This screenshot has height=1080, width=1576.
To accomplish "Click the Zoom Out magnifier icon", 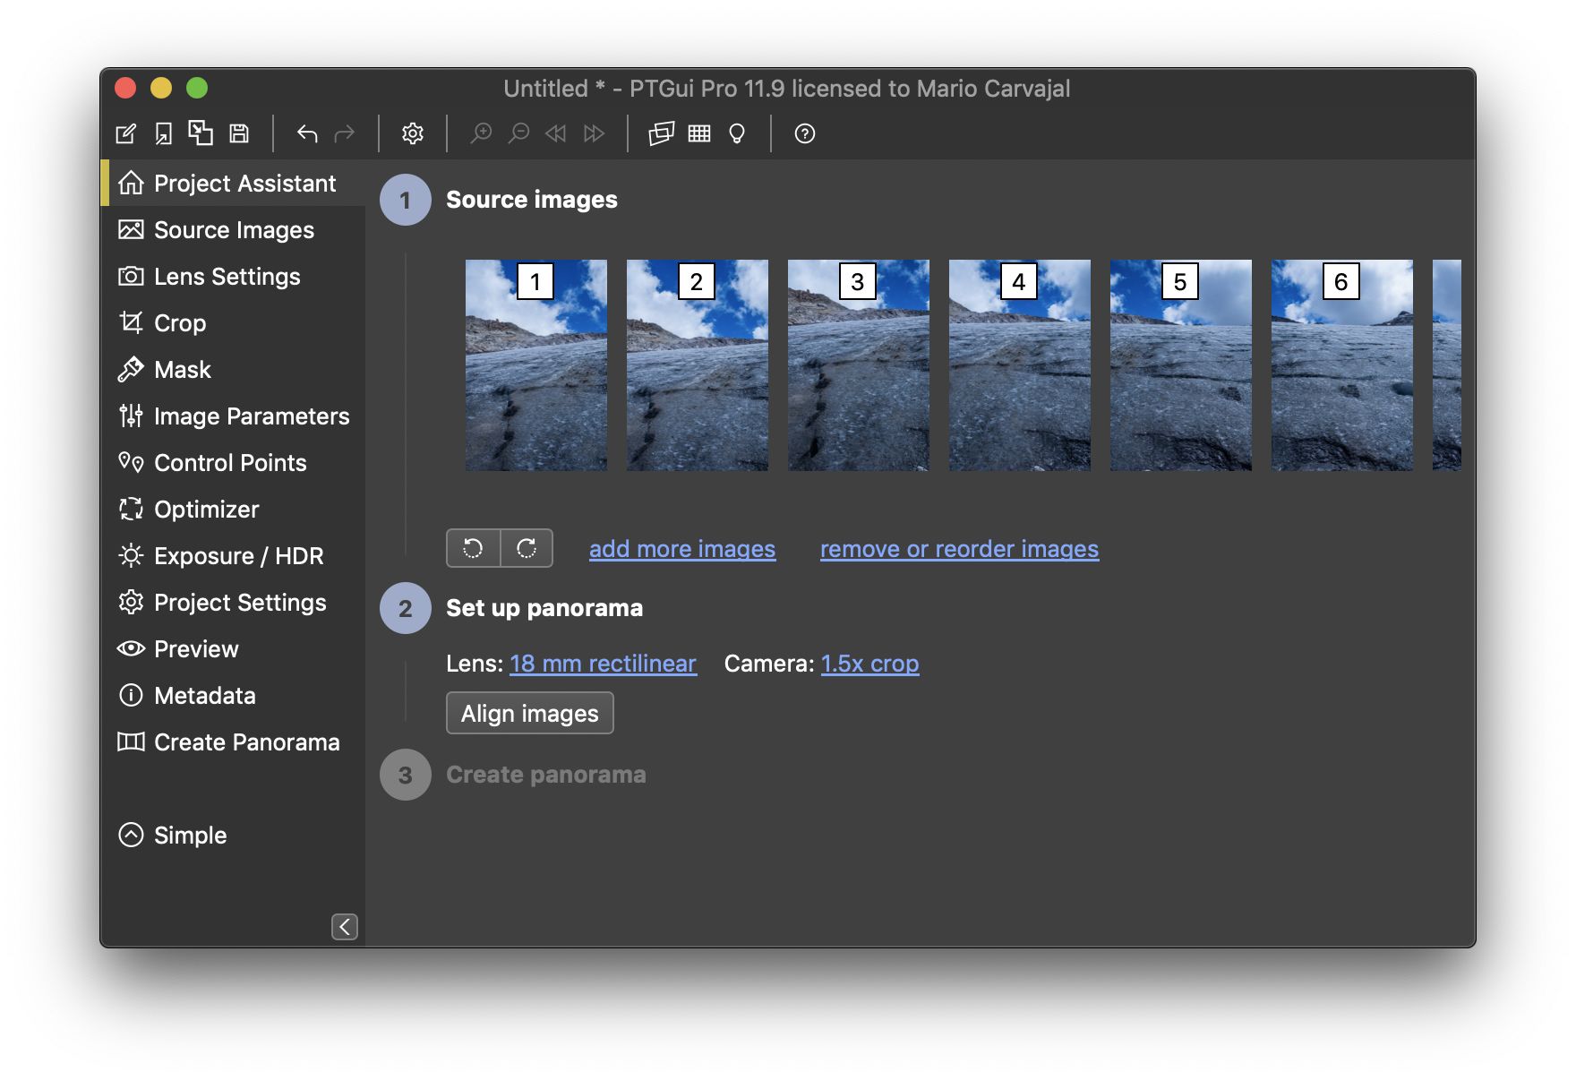I will point(518,133).
